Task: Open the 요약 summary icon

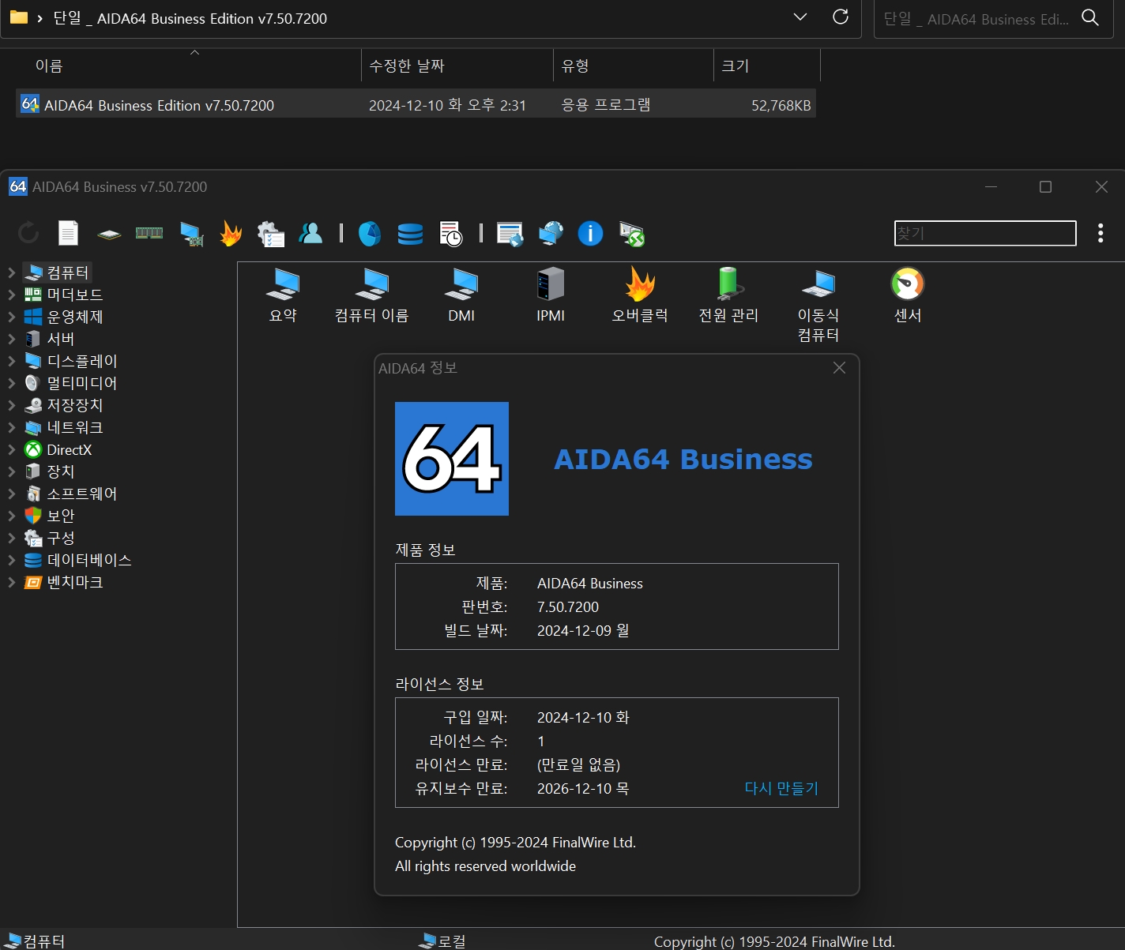Action: 283,295
